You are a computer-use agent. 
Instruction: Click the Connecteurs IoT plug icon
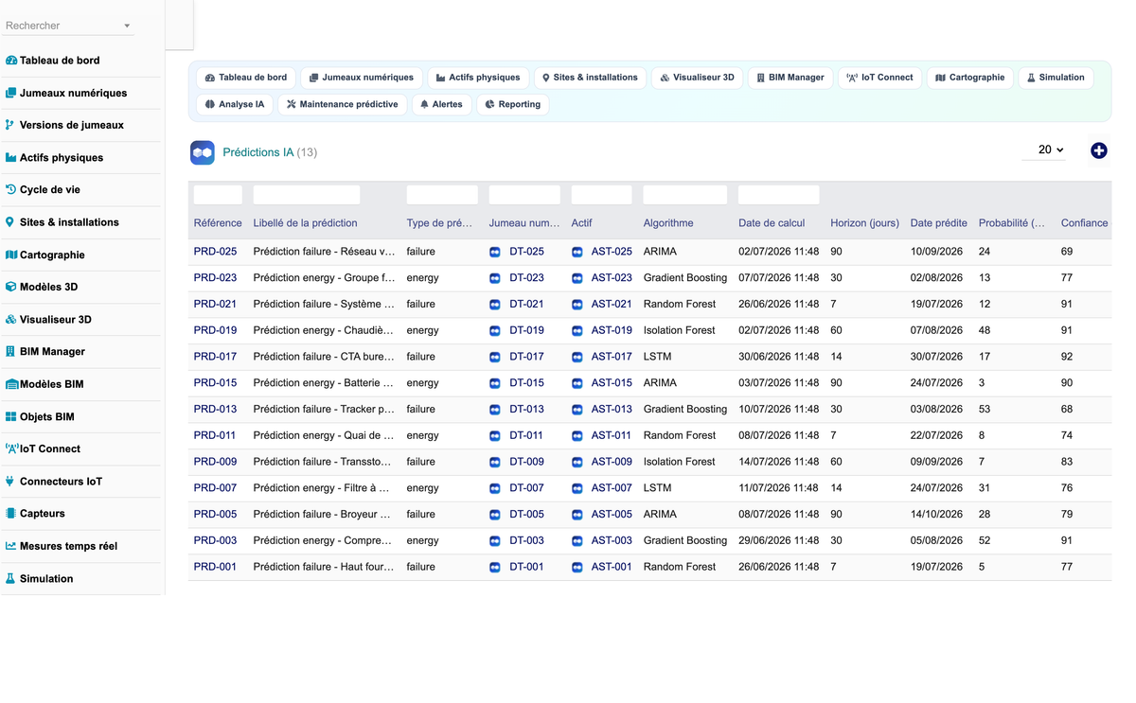point(10,481)
